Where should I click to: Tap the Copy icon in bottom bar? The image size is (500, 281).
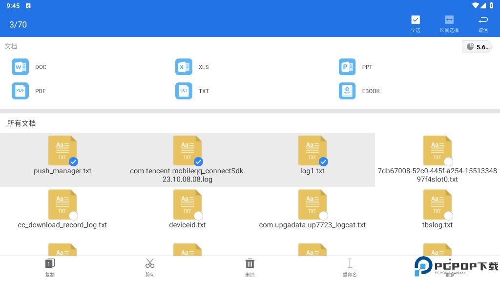(50, 264)
